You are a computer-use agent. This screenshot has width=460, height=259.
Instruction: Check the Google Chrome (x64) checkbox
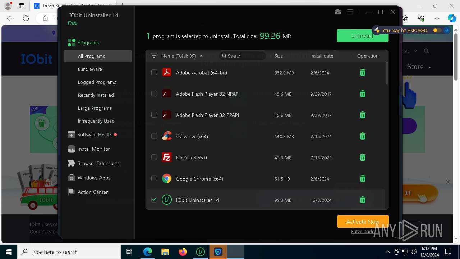pyautogui.click(x=154, y=179)
